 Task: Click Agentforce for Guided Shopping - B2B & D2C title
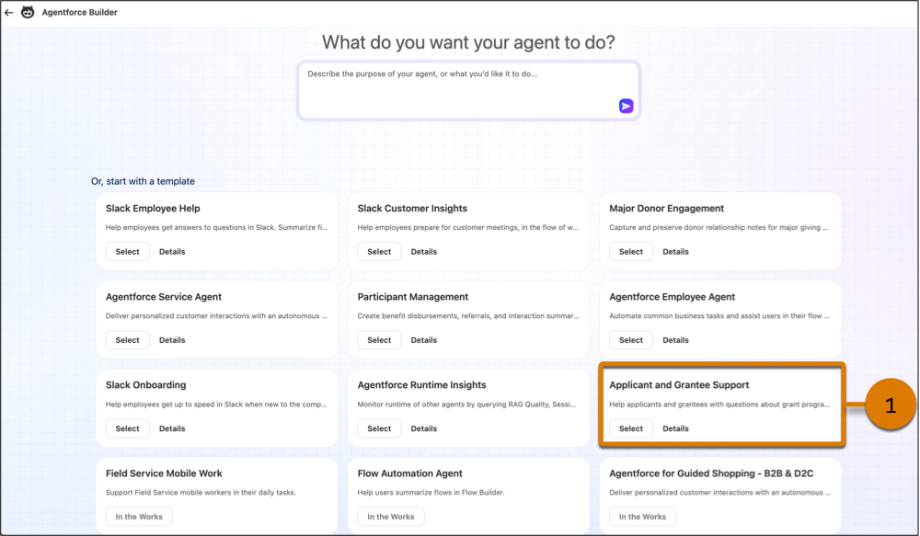pos(711,473)
